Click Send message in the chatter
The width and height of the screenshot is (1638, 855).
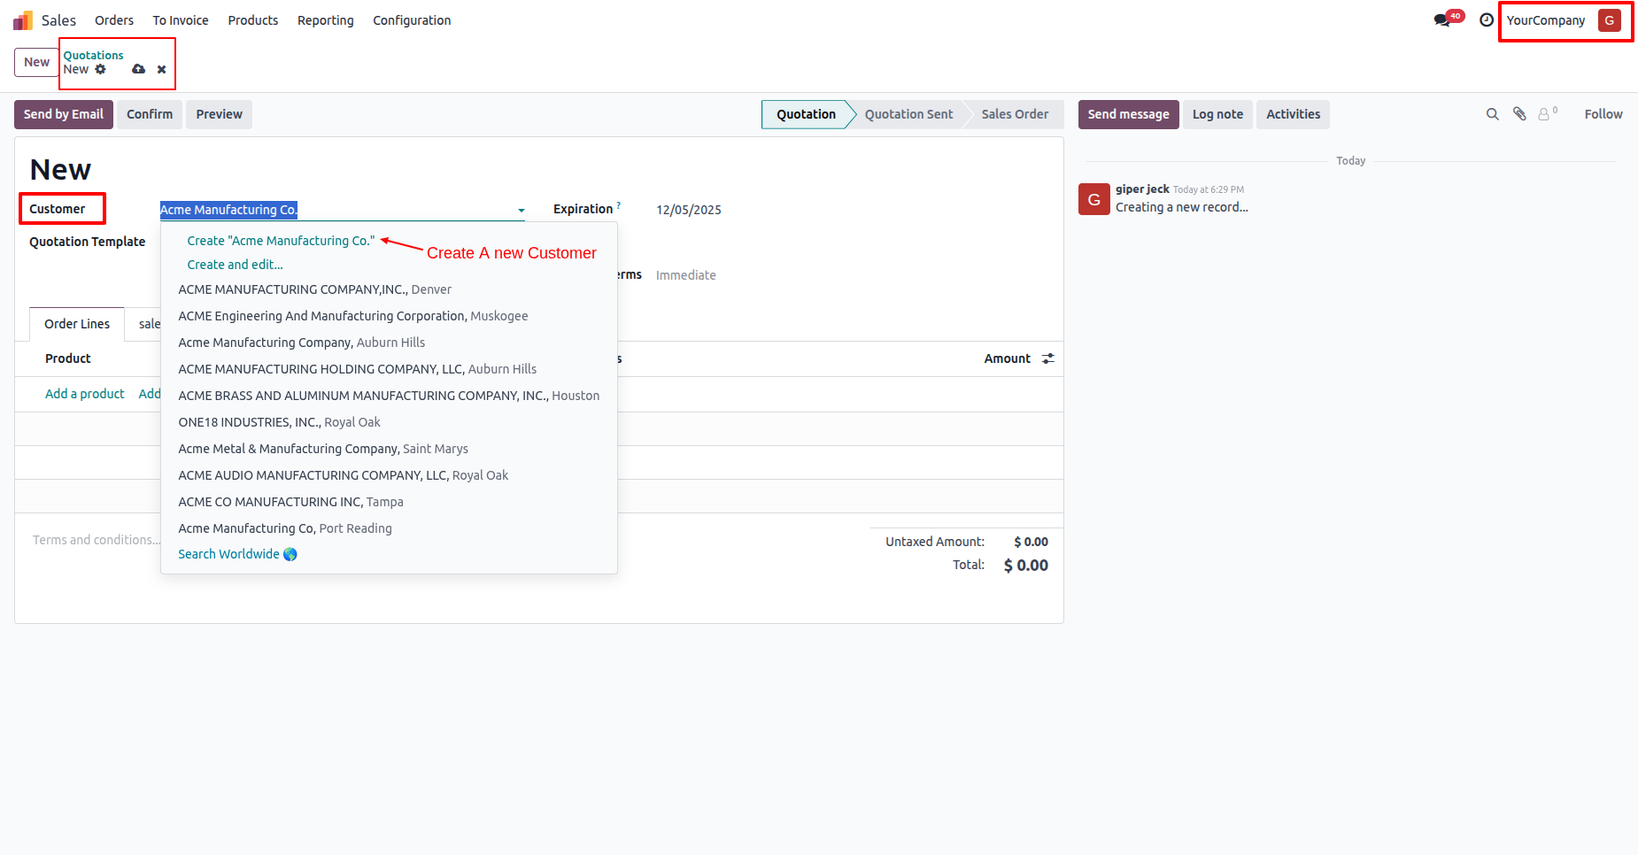click(1129, 114)
